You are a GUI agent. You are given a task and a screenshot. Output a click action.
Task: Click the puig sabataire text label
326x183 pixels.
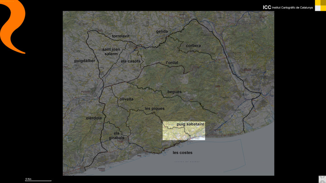point(190,124)
